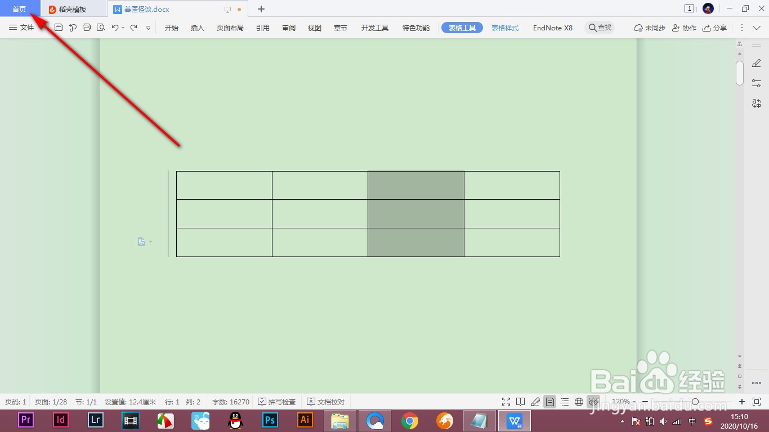The width and height of the screenshot is (769, 432).
Task: Open the pen style icon in right sidebar
Action: click(757, 64)
